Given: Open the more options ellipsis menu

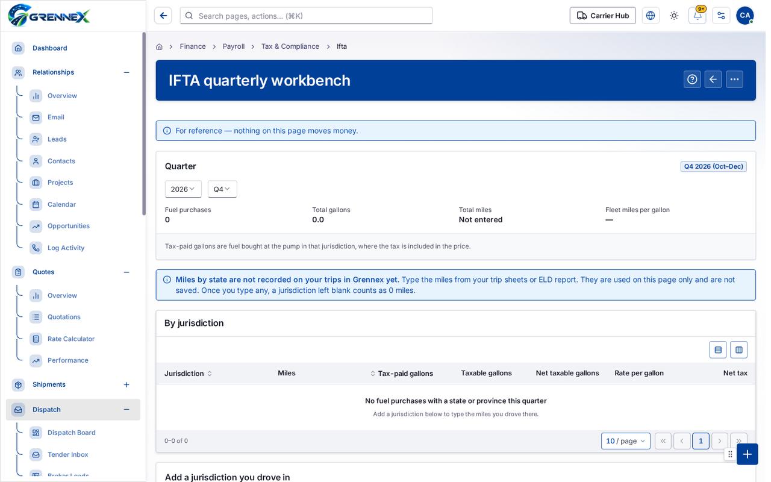Looking at the screenshot, I should [x=734, y=80].
